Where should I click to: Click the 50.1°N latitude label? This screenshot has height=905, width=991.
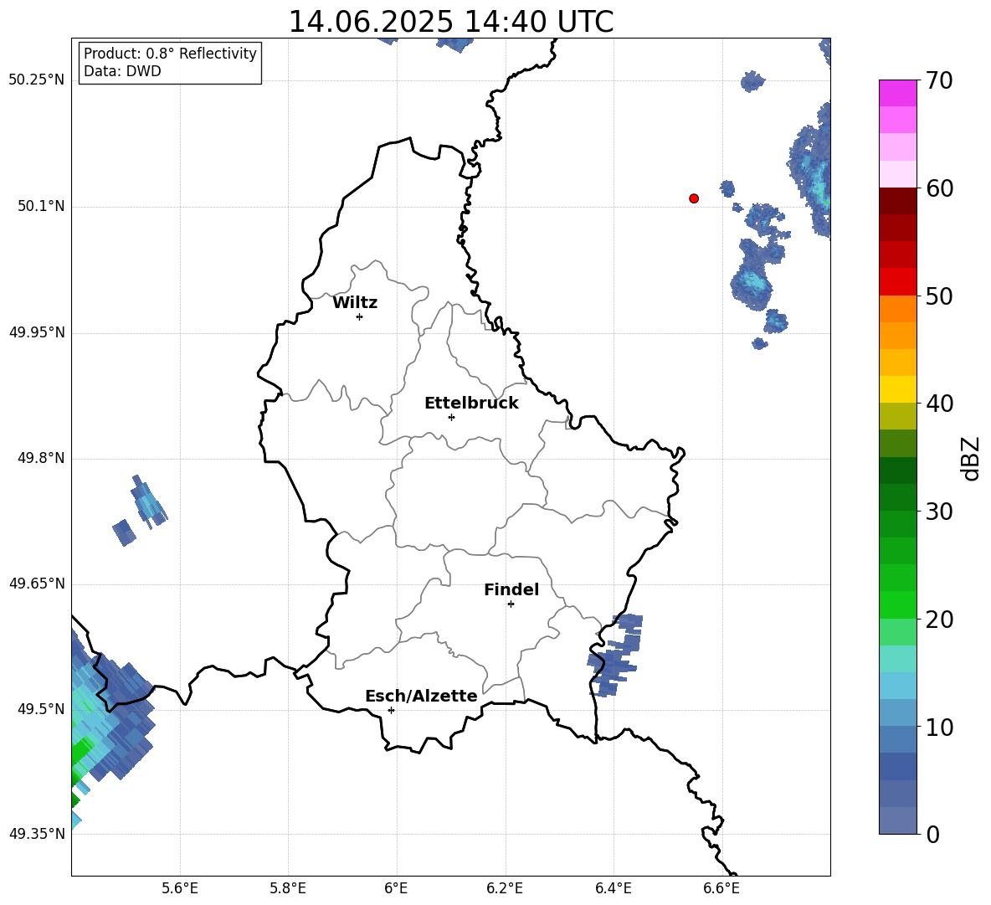pos(41,206)
